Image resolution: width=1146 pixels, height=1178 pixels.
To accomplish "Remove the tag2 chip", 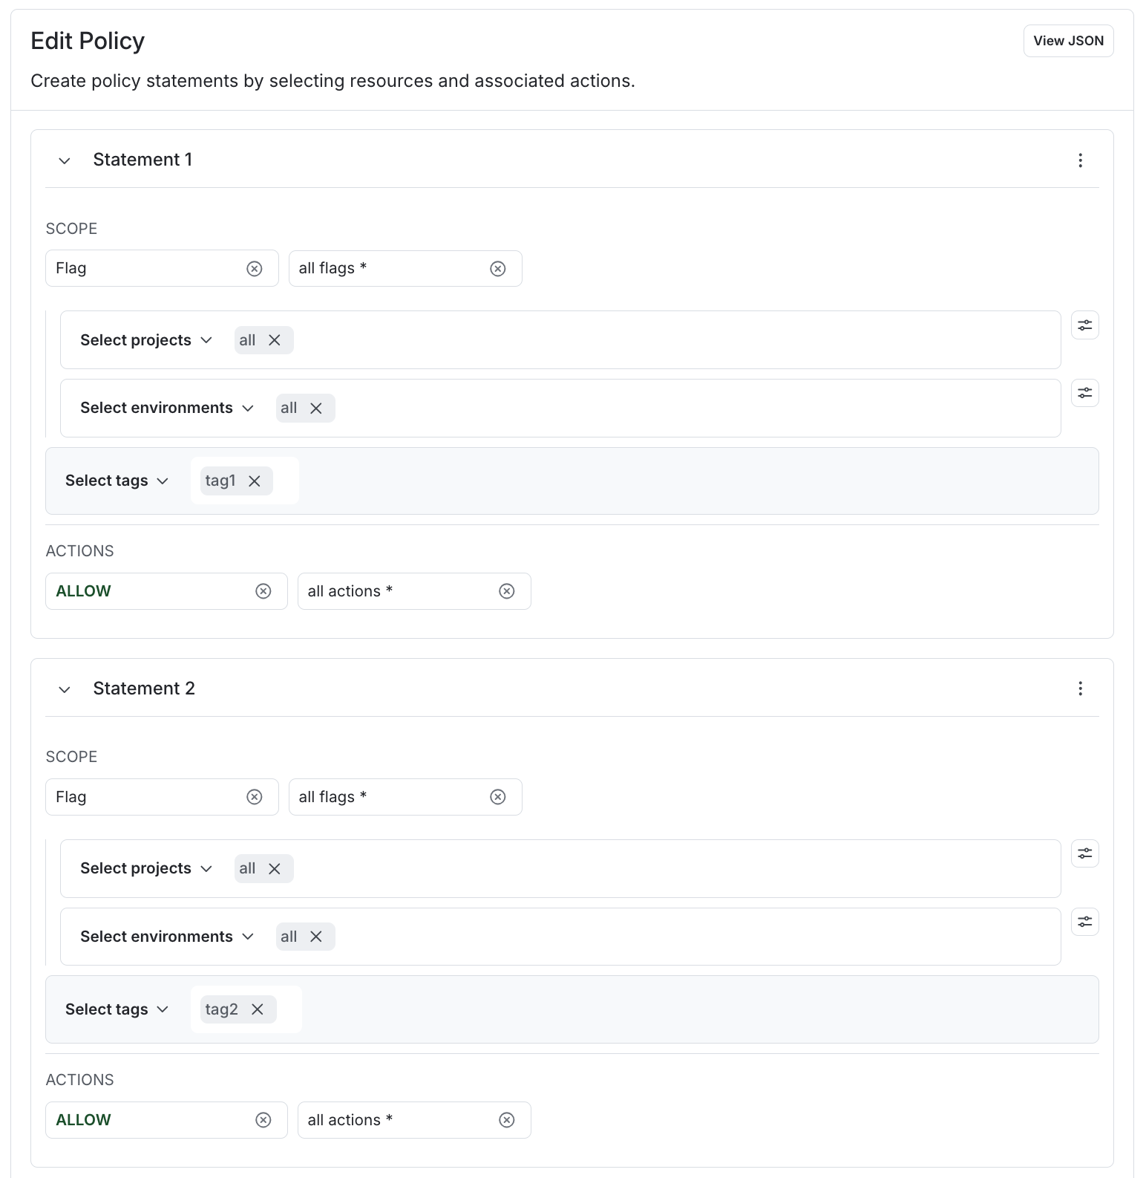I will tap(258, 1009).
